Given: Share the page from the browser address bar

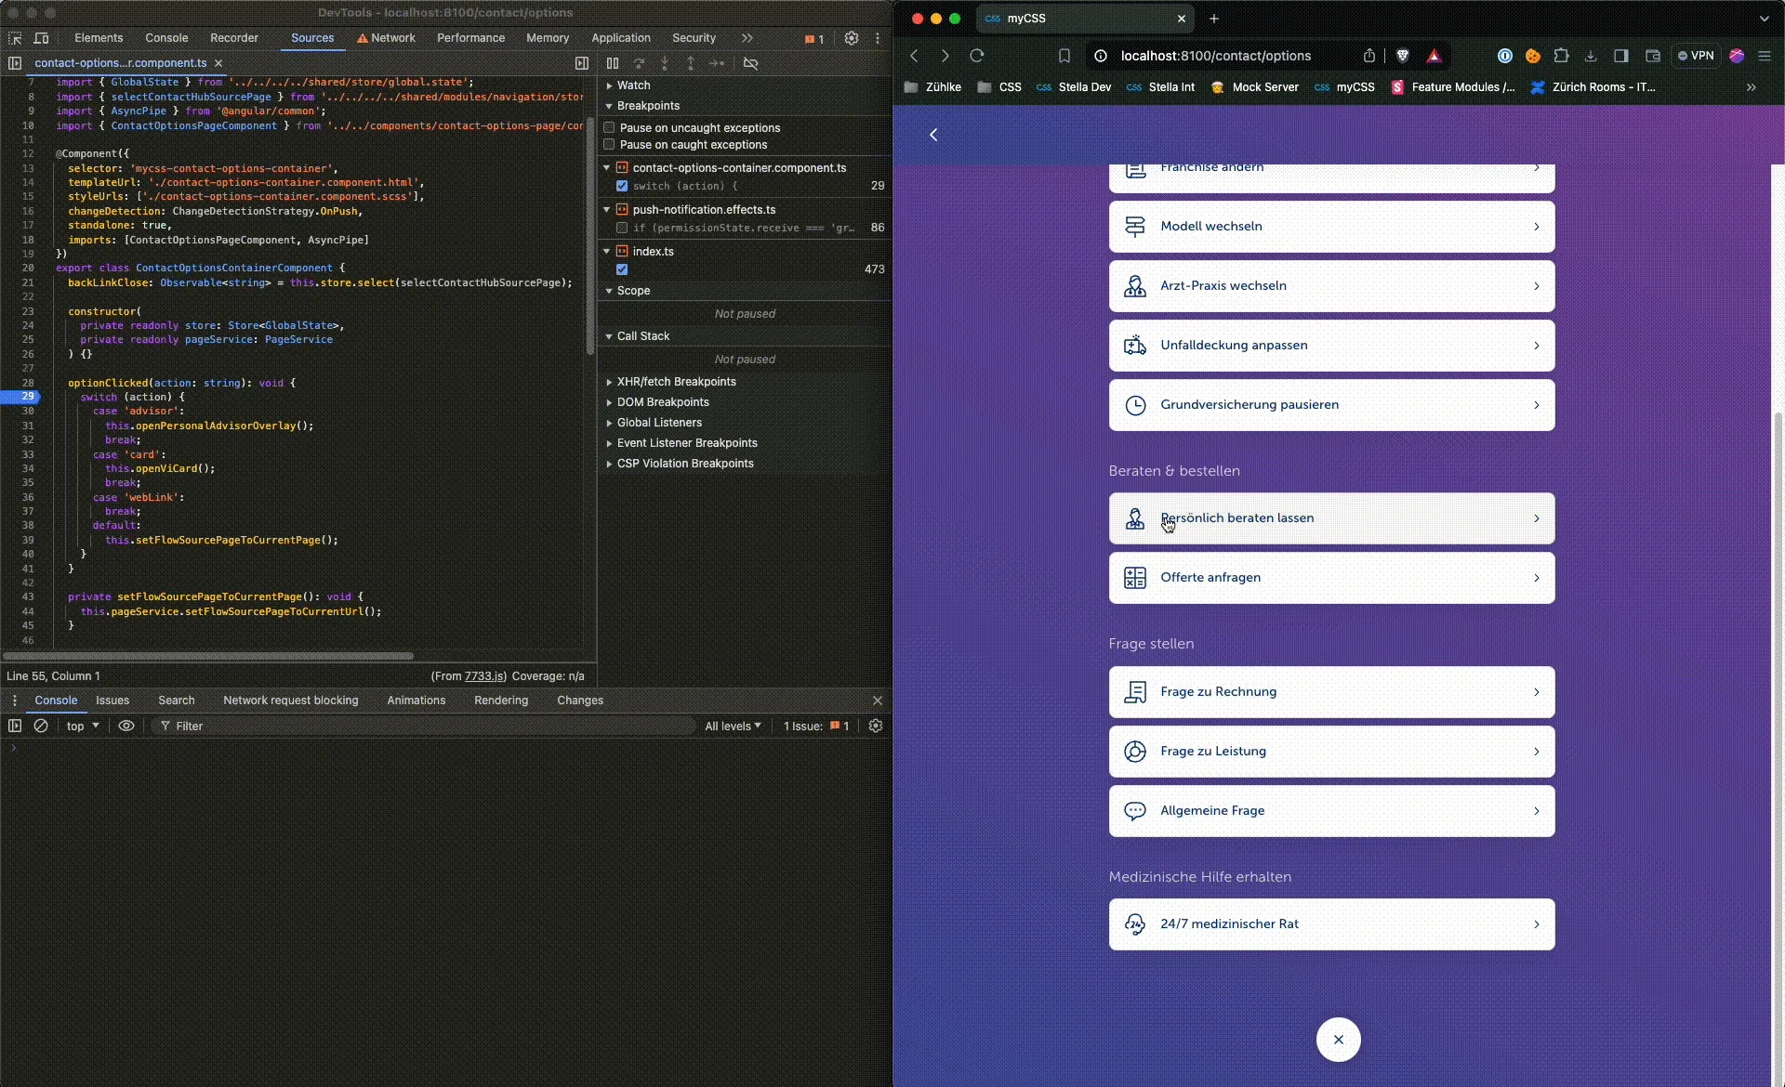Looking at the screenshot, I should point(1369,56).
